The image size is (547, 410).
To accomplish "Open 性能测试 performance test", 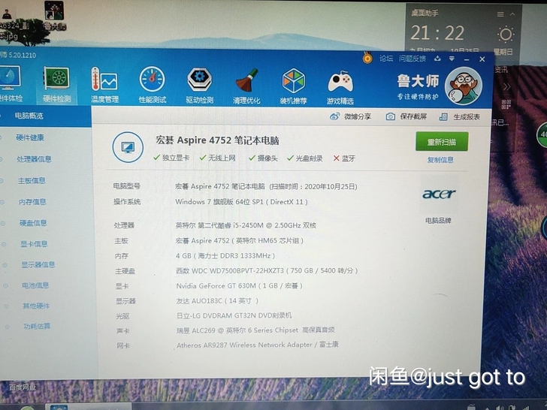I will pyautogui.click(x=152, y=85).
